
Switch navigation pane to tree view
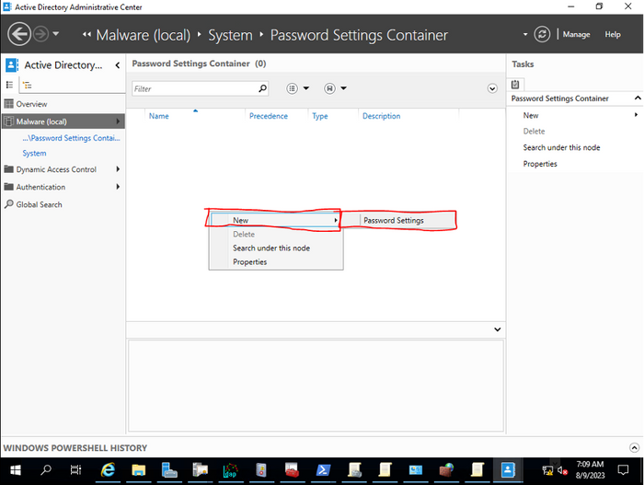pyautogui.click(x=27, y=85)
